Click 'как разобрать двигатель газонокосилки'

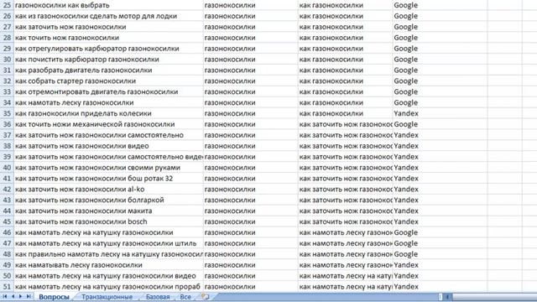tap(108, 70)
